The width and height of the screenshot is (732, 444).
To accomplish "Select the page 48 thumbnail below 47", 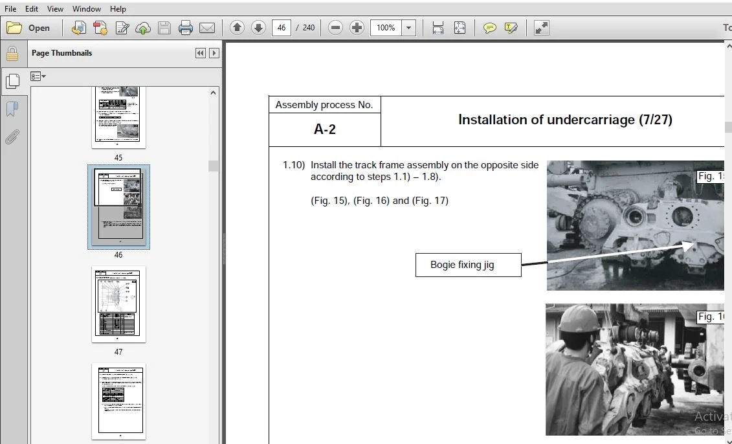I will (118, 401).
